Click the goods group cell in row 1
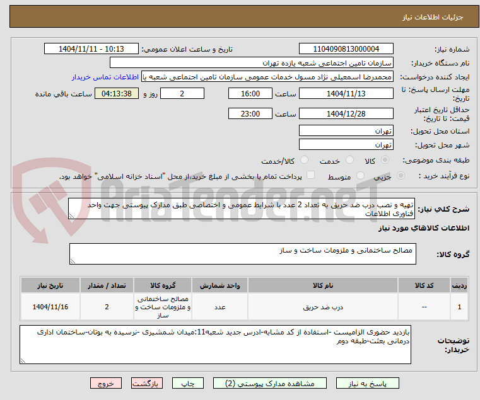Screen dimensions: 480x400 [163, 307]
